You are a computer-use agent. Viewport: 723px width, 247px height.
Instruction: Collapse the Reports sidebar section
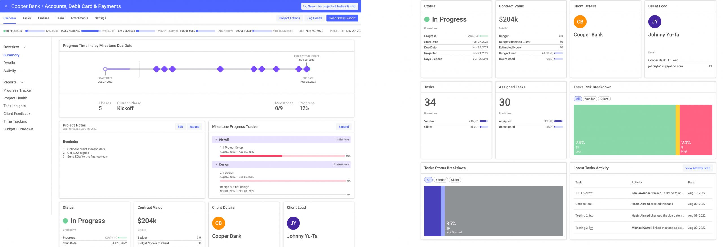[22, 82]
